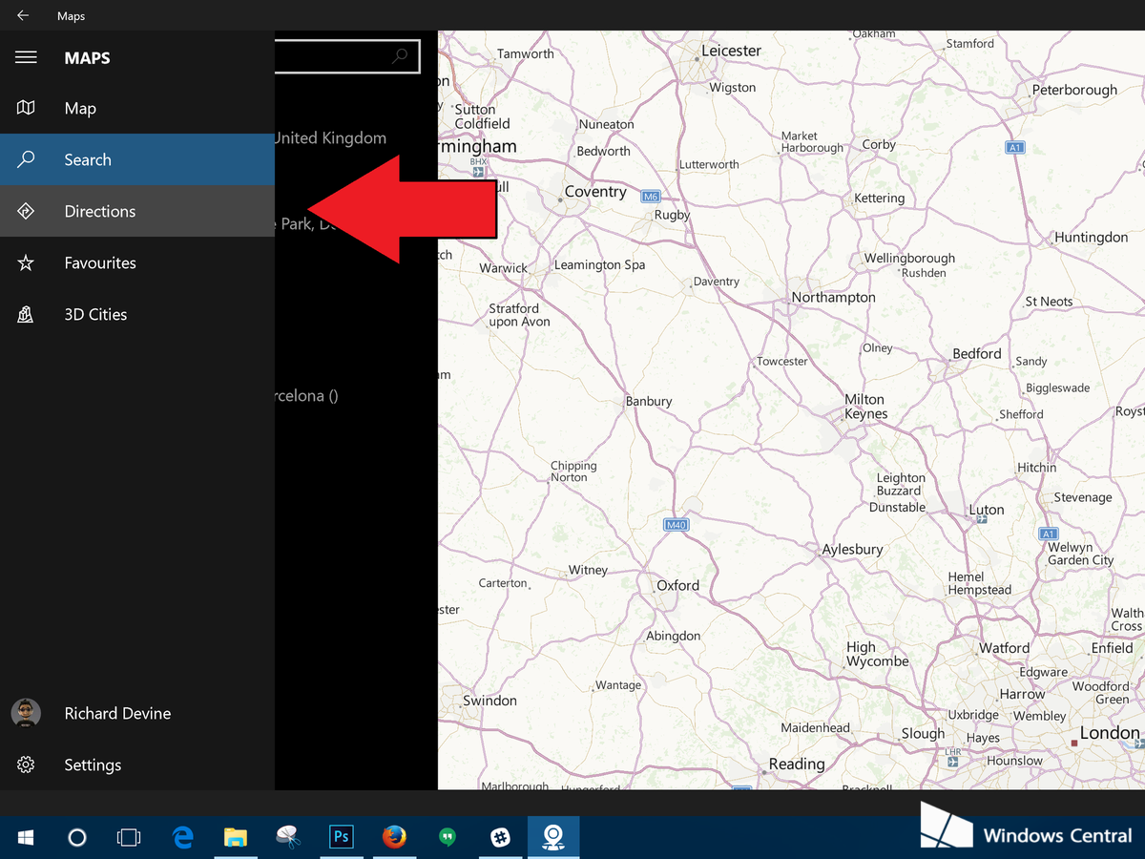Viewport: 1145px width, 859px height.
Task: Click the star icon for Favourites
Action: [x=26, y=262]
